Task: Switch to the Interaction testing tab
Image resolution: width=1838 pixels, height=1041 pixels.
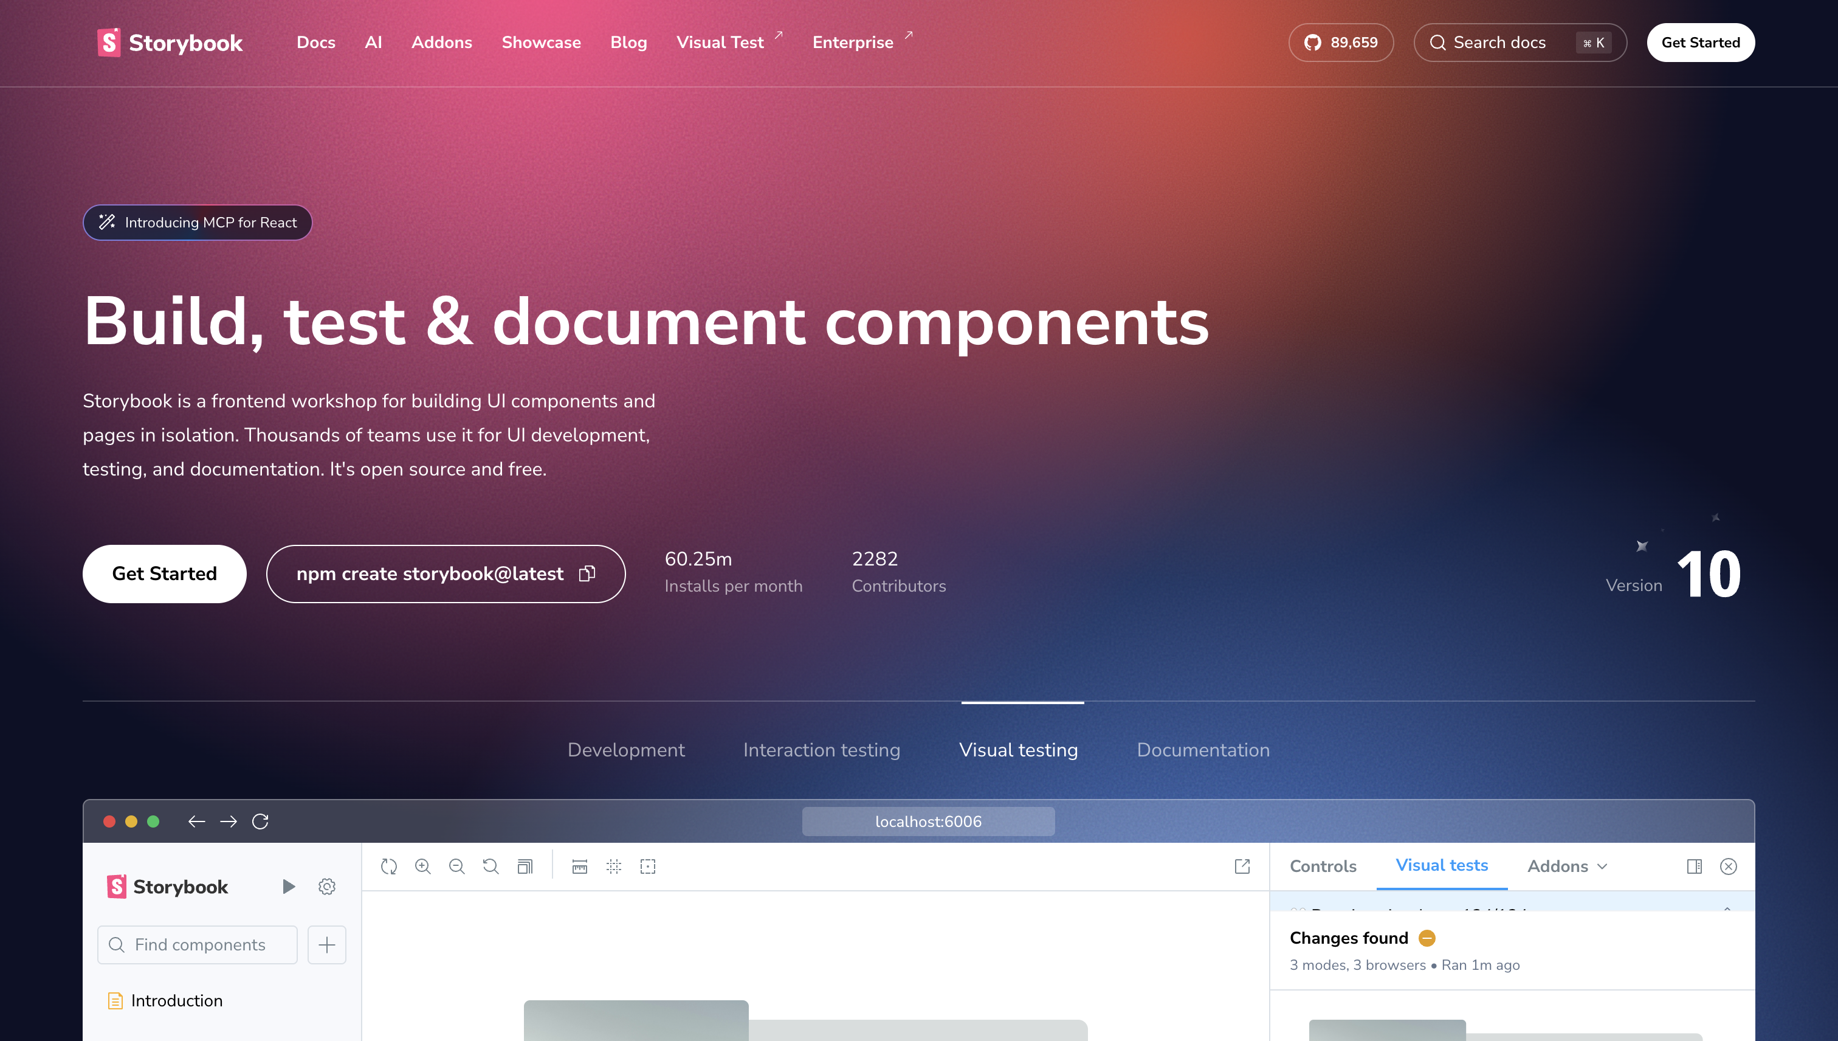Action: tap(821, 750)
